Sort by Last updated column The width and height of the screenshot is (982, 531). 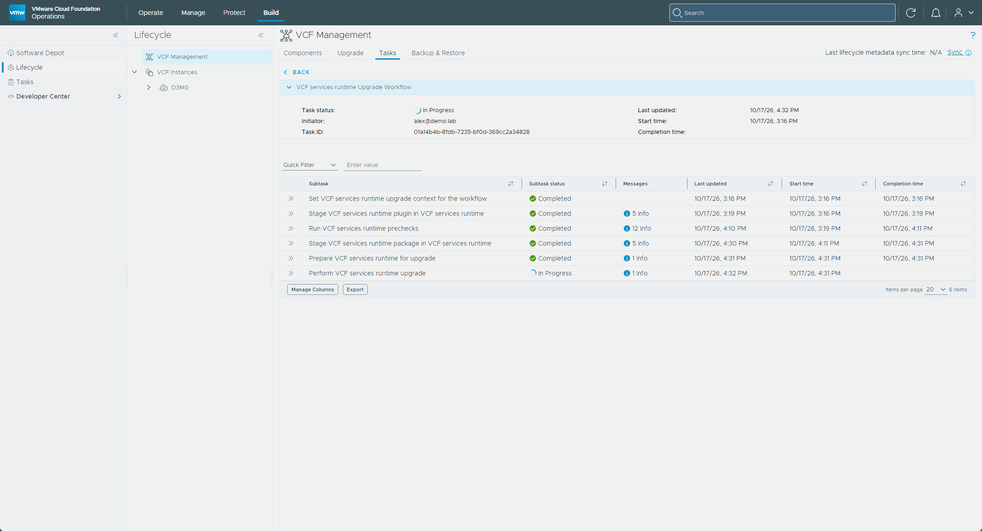770,184
